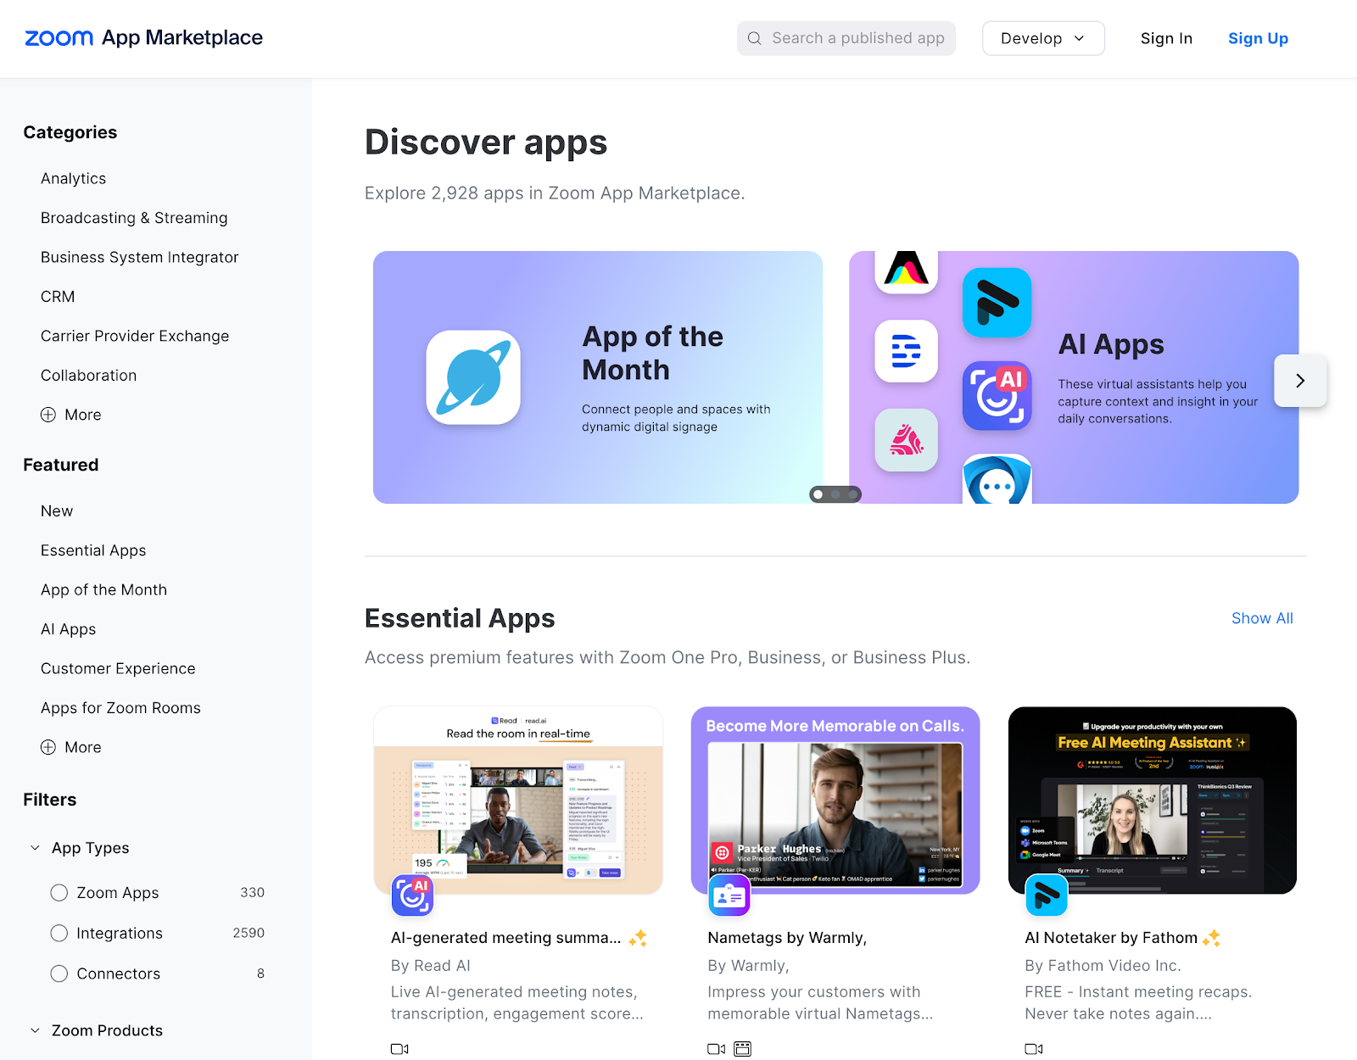Screen dimensions: 1357x1060
Task: Click the Nametags by Warmly app icon
Action: click(729, 895)
